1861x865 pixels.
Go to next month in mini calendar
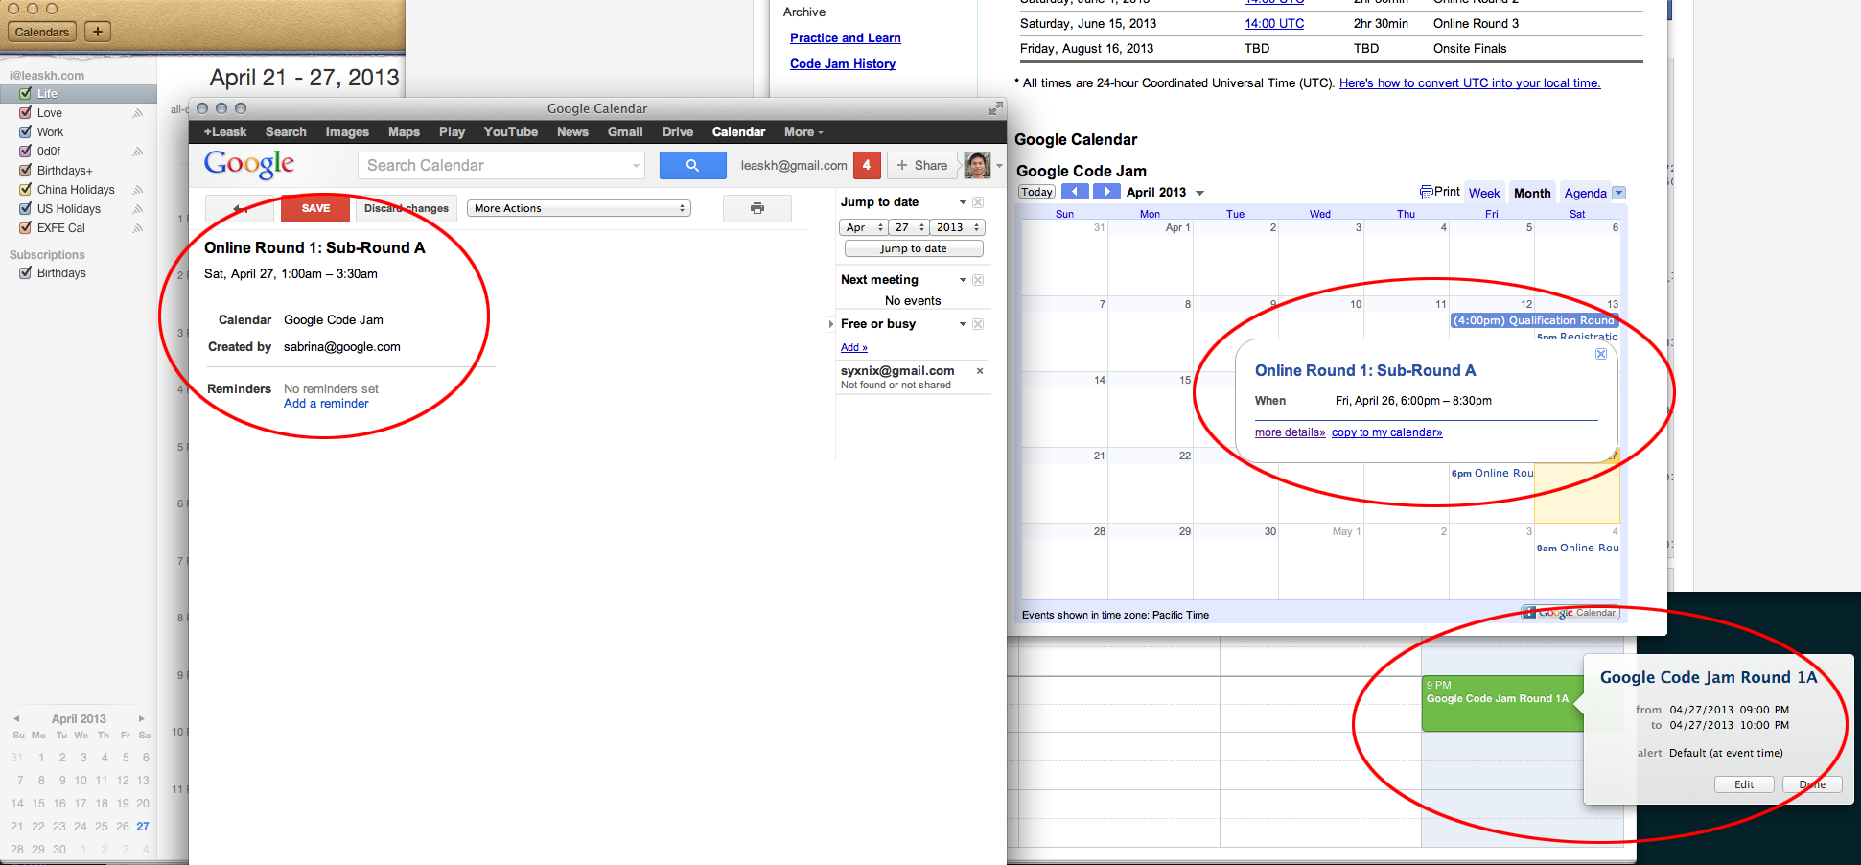point(142,718)
